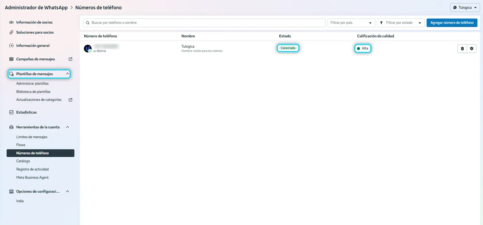This screenshot has height=225, width=483.
Task: Click the Información general gauge icon
Action: pos(11,46)
